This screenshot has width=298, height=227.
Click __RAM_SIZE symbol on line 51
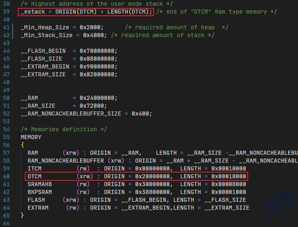coord(38,106)
